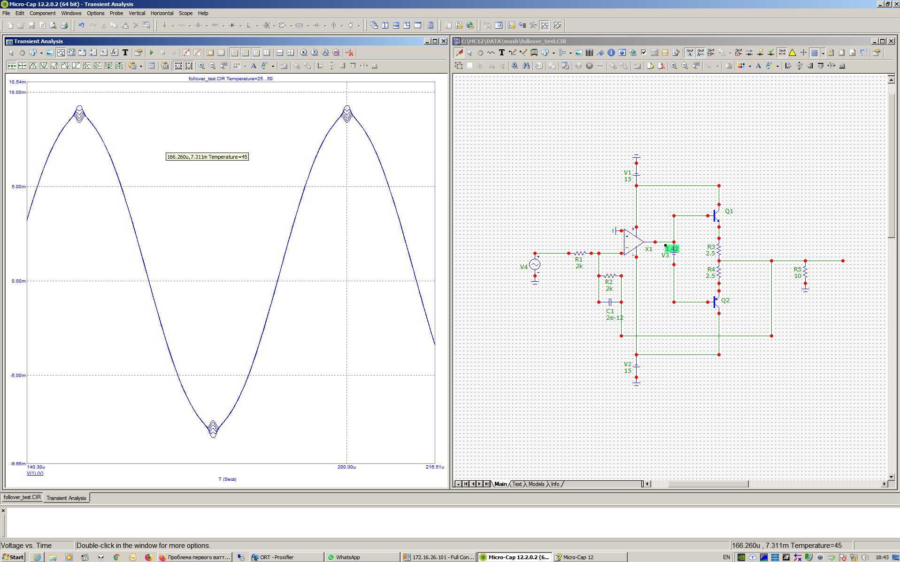Open the File menu

click(x=6, y=13)
